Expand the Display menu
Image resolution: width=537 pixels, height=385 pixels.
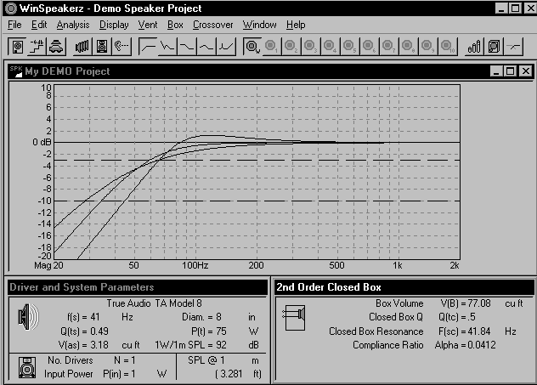tap(113, 25)
